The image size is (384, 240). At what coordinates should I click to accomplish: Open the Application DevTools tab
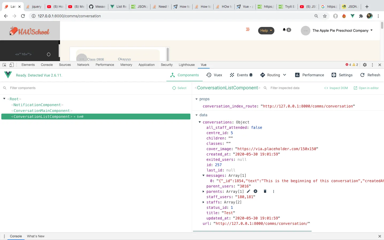pos(146,65)
